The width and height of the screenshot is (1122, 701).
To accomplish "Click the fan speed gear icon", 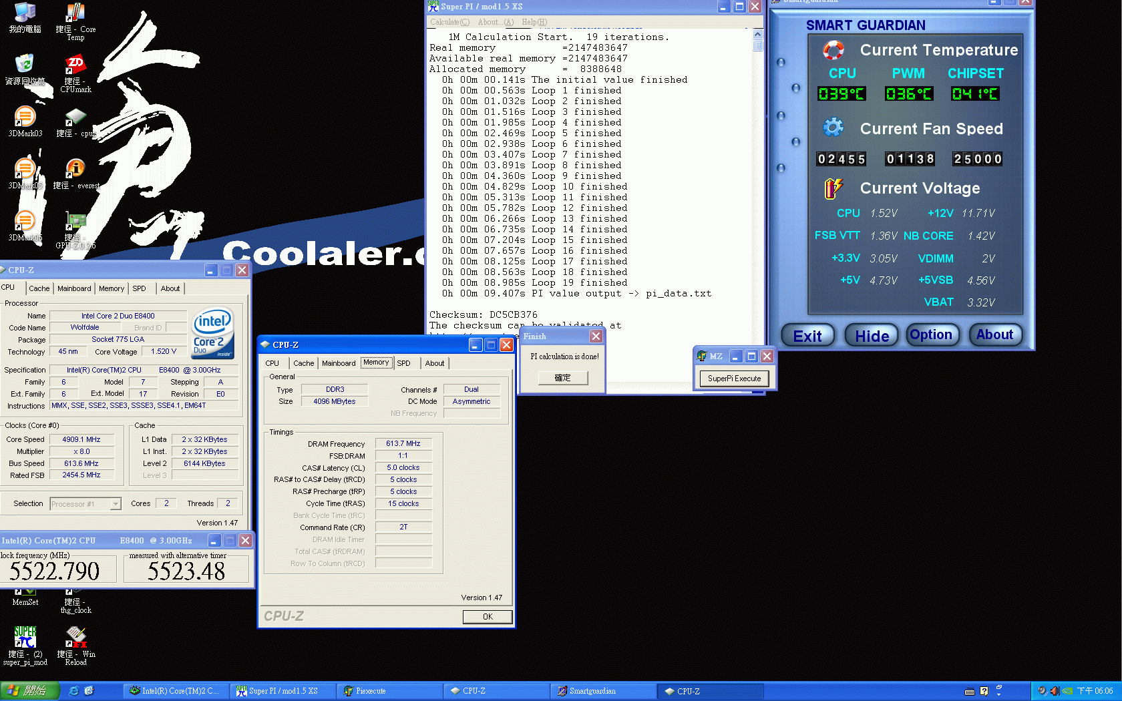I will point(833,127).
